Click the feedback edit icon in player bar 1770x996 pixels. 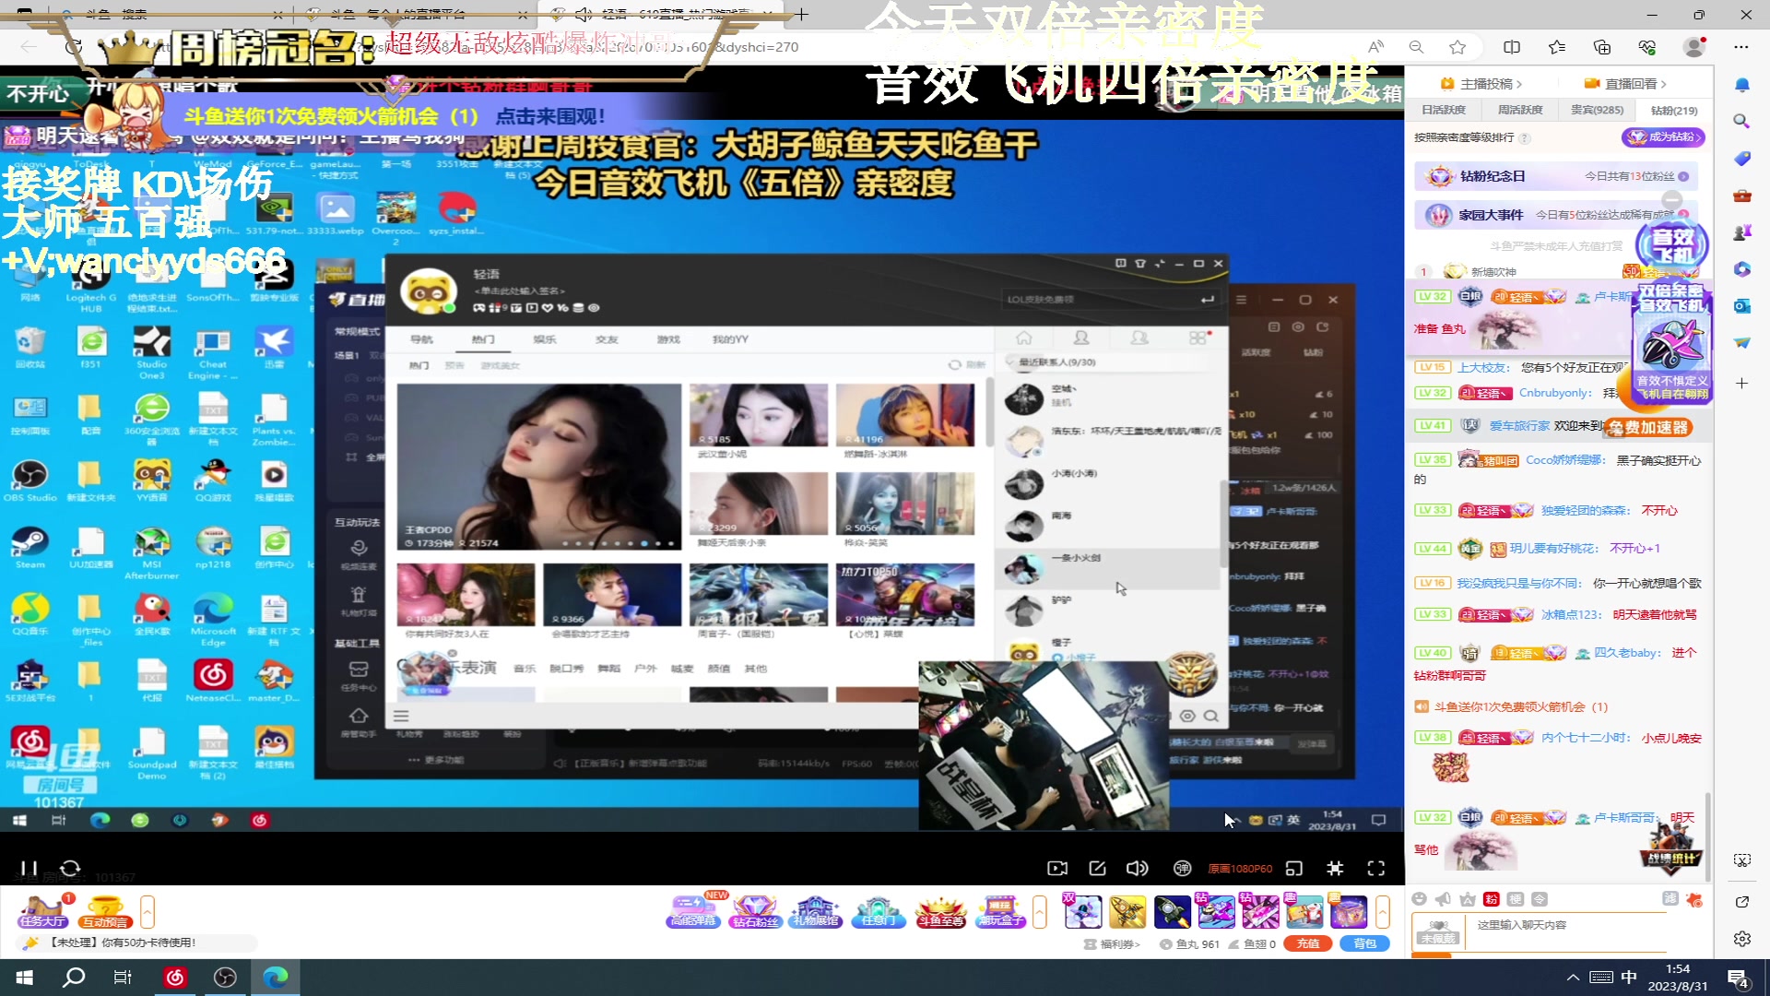tap(1097, 868)
